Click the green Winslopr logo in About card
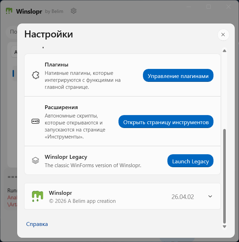This screenshot has height=242, width=239. pyautogui.click(x=37, y=197)
